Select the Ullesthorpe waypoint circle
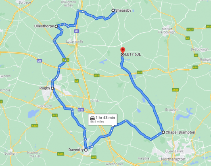The width and height of the screenshot is (211, 166). tap(56, 26)
